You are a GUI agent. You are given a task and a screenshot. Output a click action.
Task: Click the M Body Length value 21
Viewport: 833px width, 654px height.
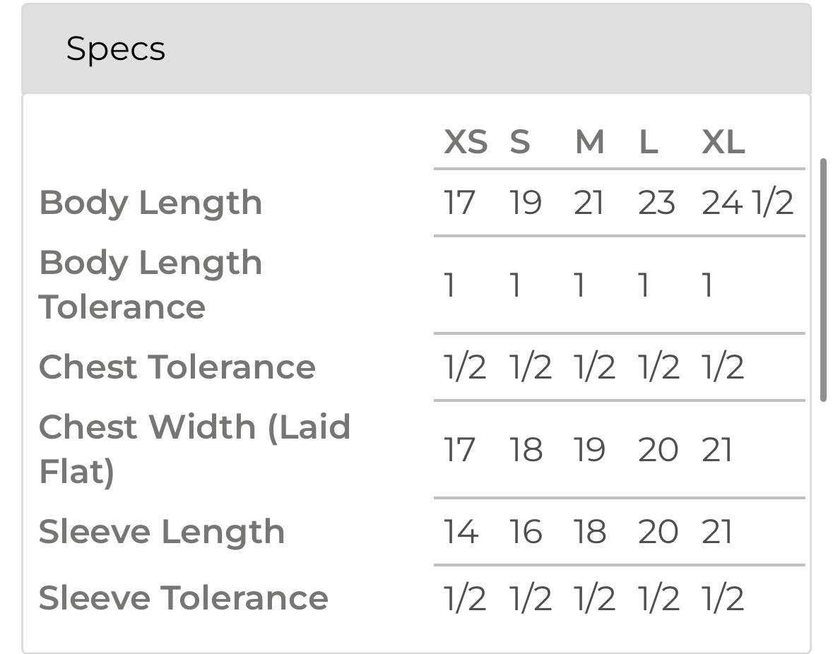click(589, 203)
